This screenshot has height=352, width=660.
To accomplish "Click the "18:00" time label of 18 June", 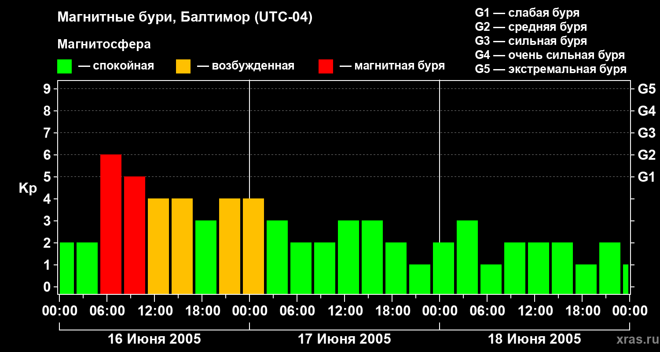I will 582,311.
